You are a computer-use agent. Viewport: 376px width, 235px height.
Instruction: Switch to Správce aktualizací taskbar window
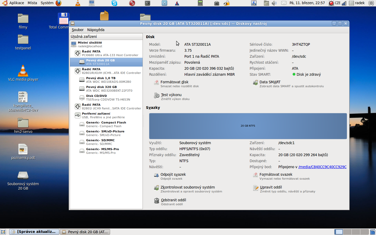point(34,232)
